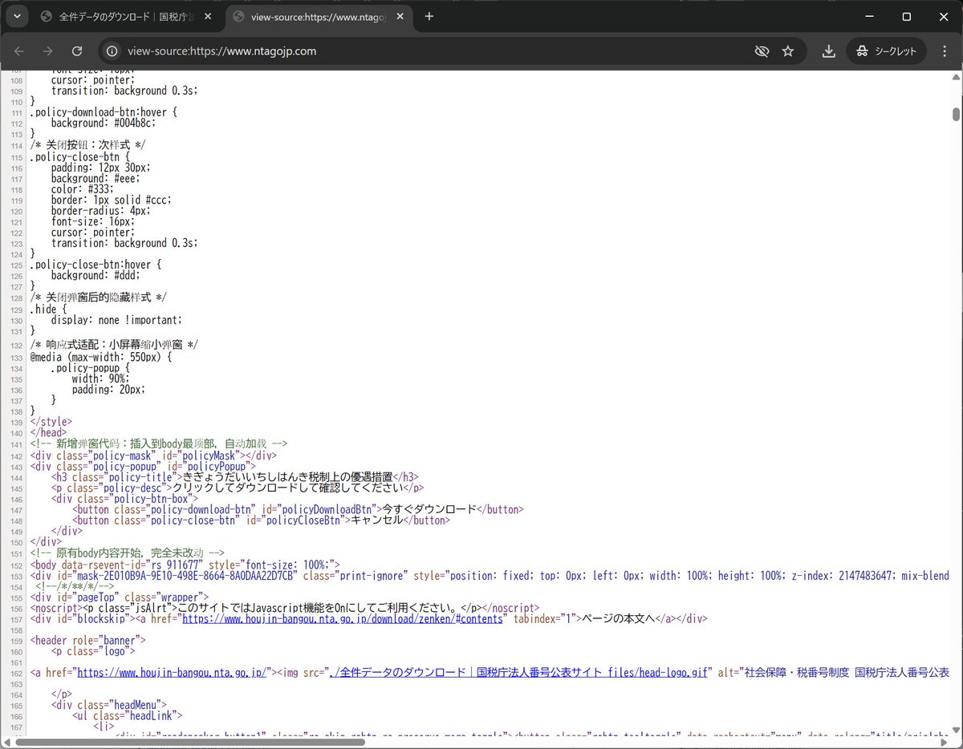Click the vertical scrollbar thumb
The image size is (963, 749).
coord(956,114)
